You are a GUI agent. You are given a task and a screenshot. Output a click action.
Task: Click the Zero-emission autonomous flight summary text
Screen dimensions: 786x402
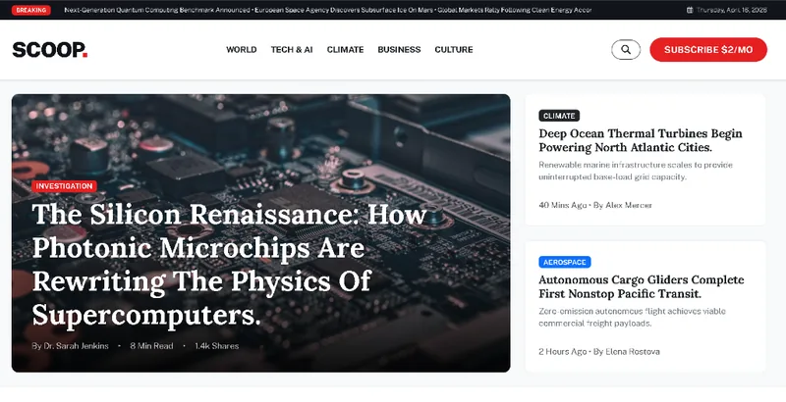pyautogui.click(x=632, y=317)
